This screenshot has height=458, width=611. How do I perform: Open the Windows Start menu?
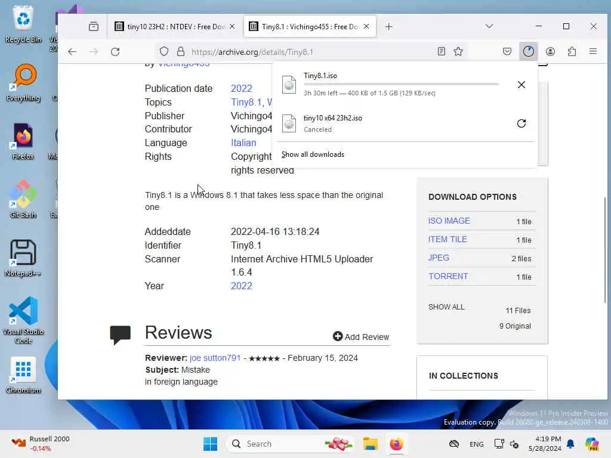click(x=211, y=444)
